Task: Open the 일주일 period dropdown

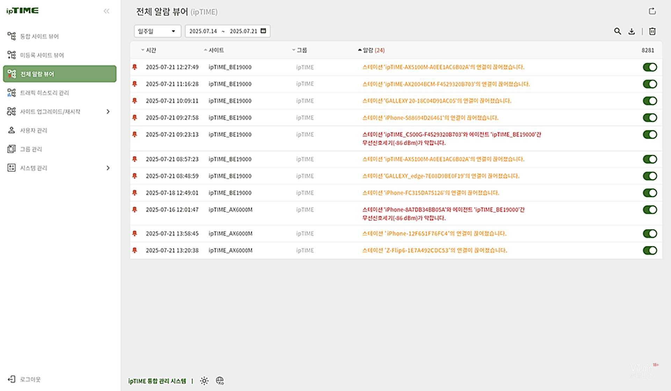Action: [x=157, y=31]
